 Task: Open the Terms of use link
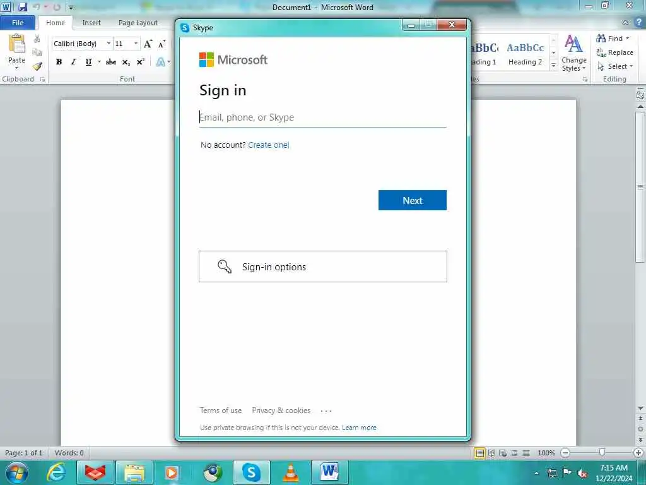[221, 410]
